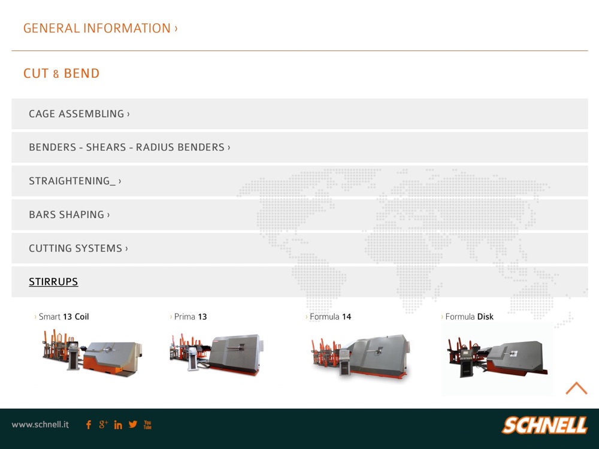This screenshot has height=449, width=599.
Task: Open the Formula Disk product link
Action: coord(469,317)
